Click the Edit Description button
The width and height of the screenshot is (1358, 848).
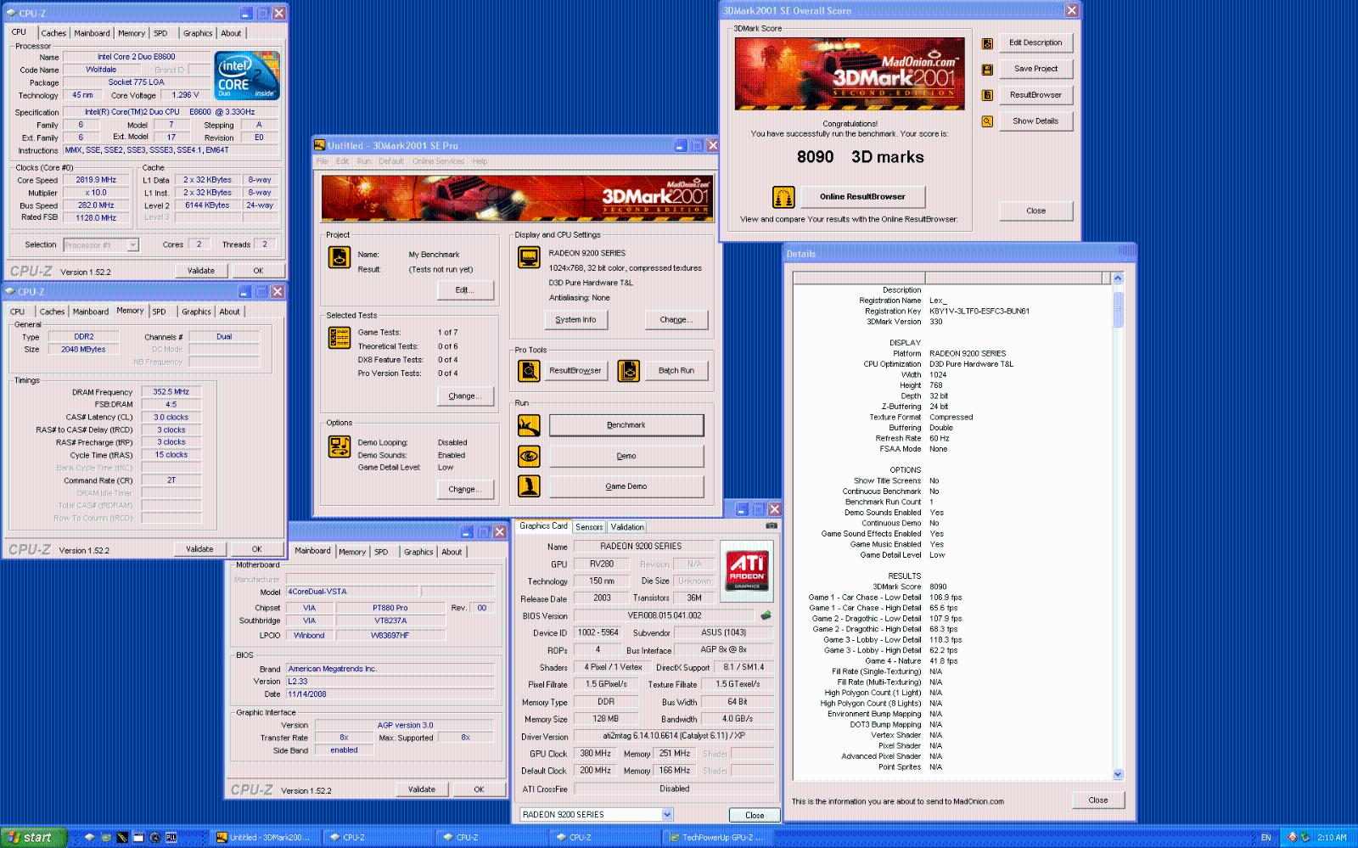(1035, 43)
